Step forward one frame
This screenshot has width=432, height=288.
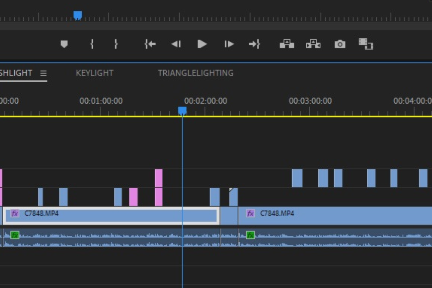pos(229,44)
